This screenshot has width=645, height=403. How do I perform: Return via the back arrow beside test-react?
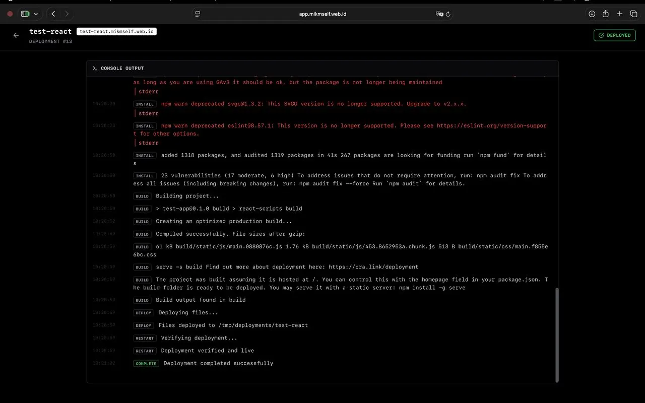tap(16, 35)
